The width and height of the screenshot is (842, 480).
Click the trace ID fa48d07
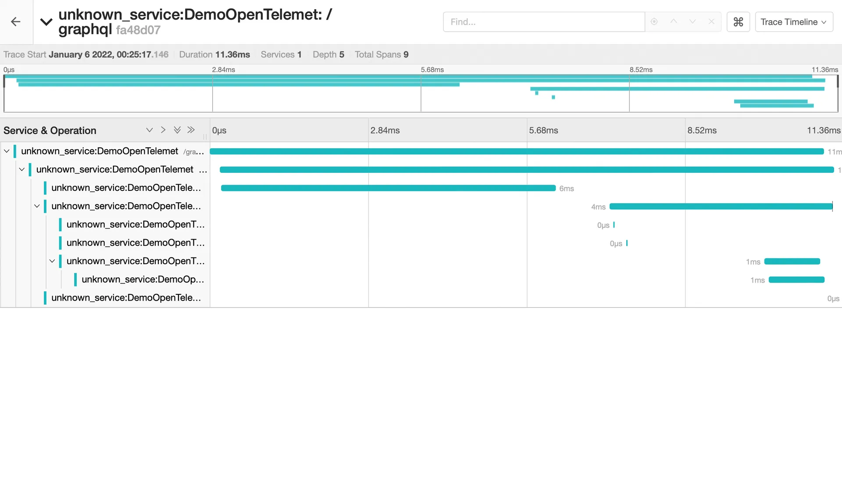click(138, 30)
